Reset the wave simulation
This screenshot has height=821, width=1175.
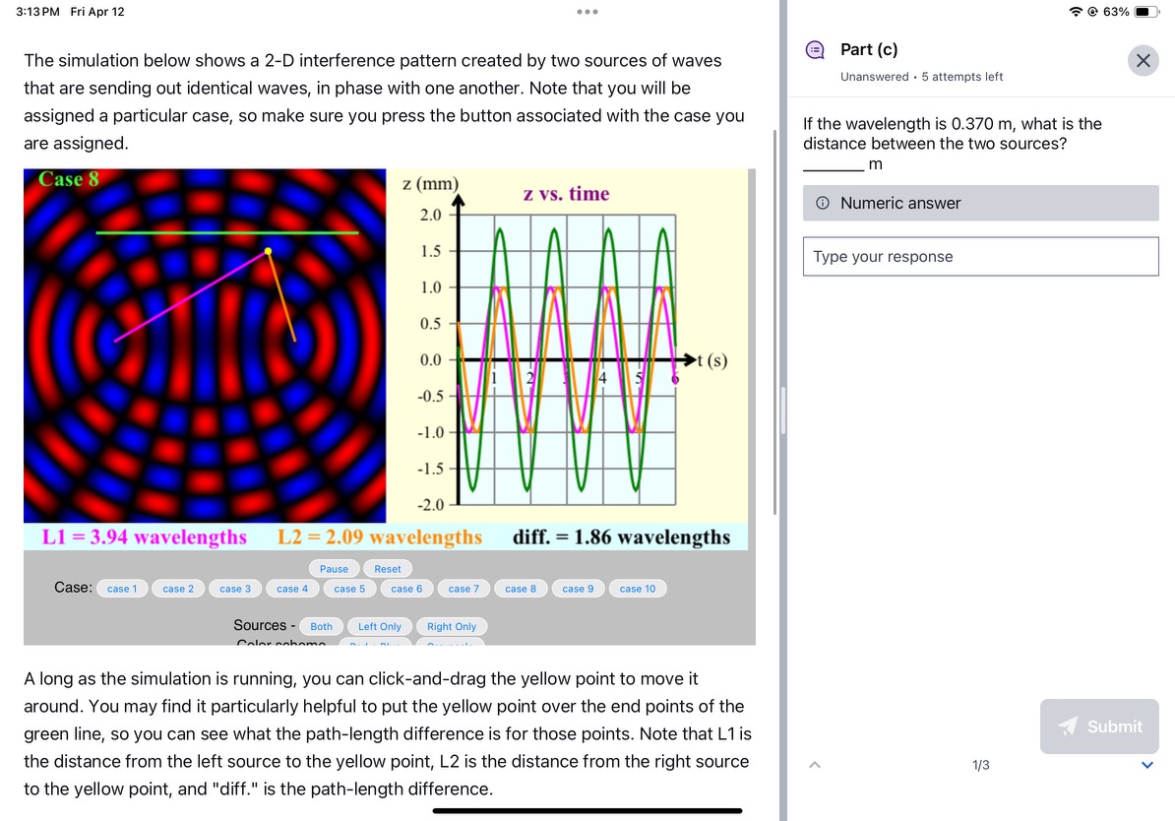click(x=387, y=568)
